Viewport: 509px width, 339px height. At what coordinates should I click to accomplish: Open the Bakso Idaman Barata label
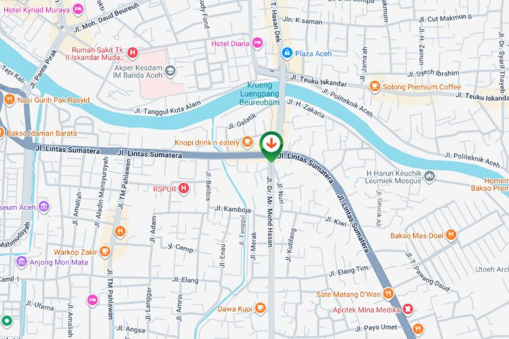41,134
